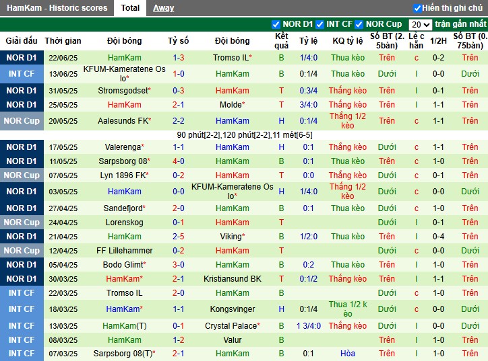Image resolution: width=488 pixels, height=361 pixels.
Task: Toggle the Hiển thị ghi chú checkbox
Action: 417,8
